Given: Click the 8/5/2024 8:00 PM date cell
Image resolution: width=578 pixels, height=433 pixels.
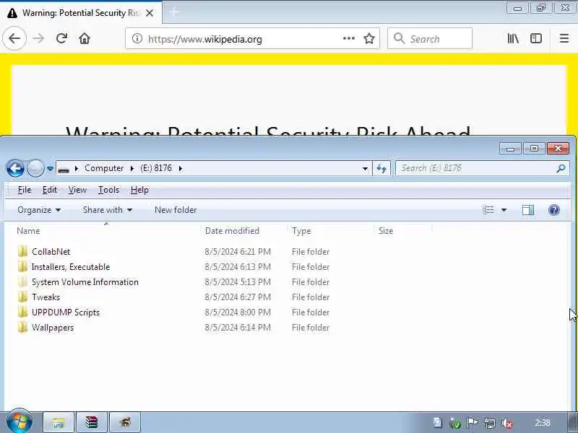Looking at the screenshot, I should tap(238, 312).
